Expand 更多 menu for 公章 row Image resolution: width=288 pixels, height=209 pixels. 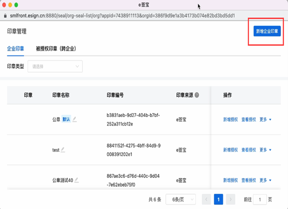point(265,119)
